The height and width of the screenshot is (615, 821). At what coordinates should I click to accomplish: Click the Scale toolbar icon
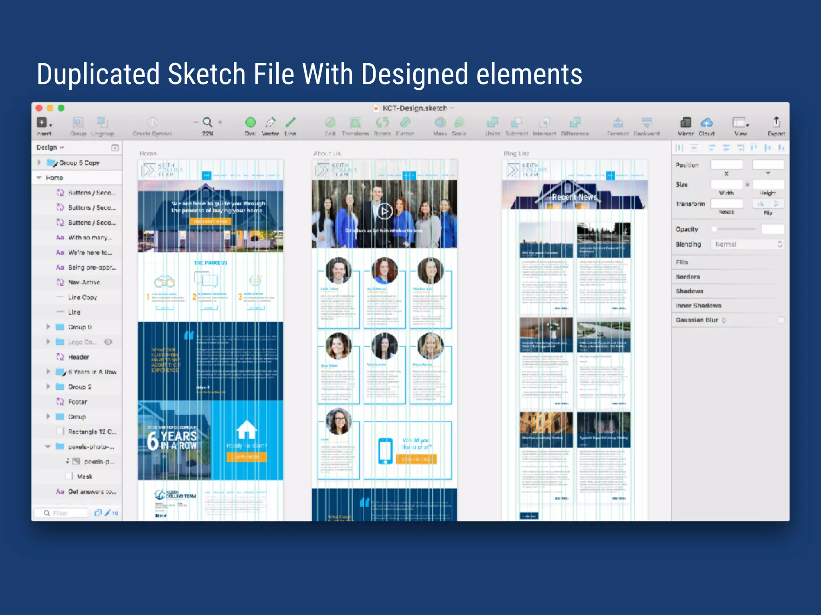click(x=459, y=122)
